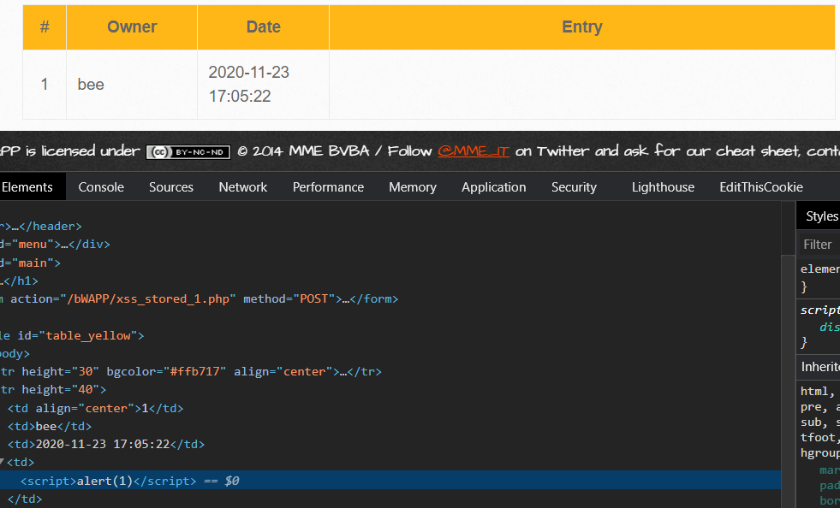
Task: Click the html, inherited style rule text
Action: coord(818,392)
